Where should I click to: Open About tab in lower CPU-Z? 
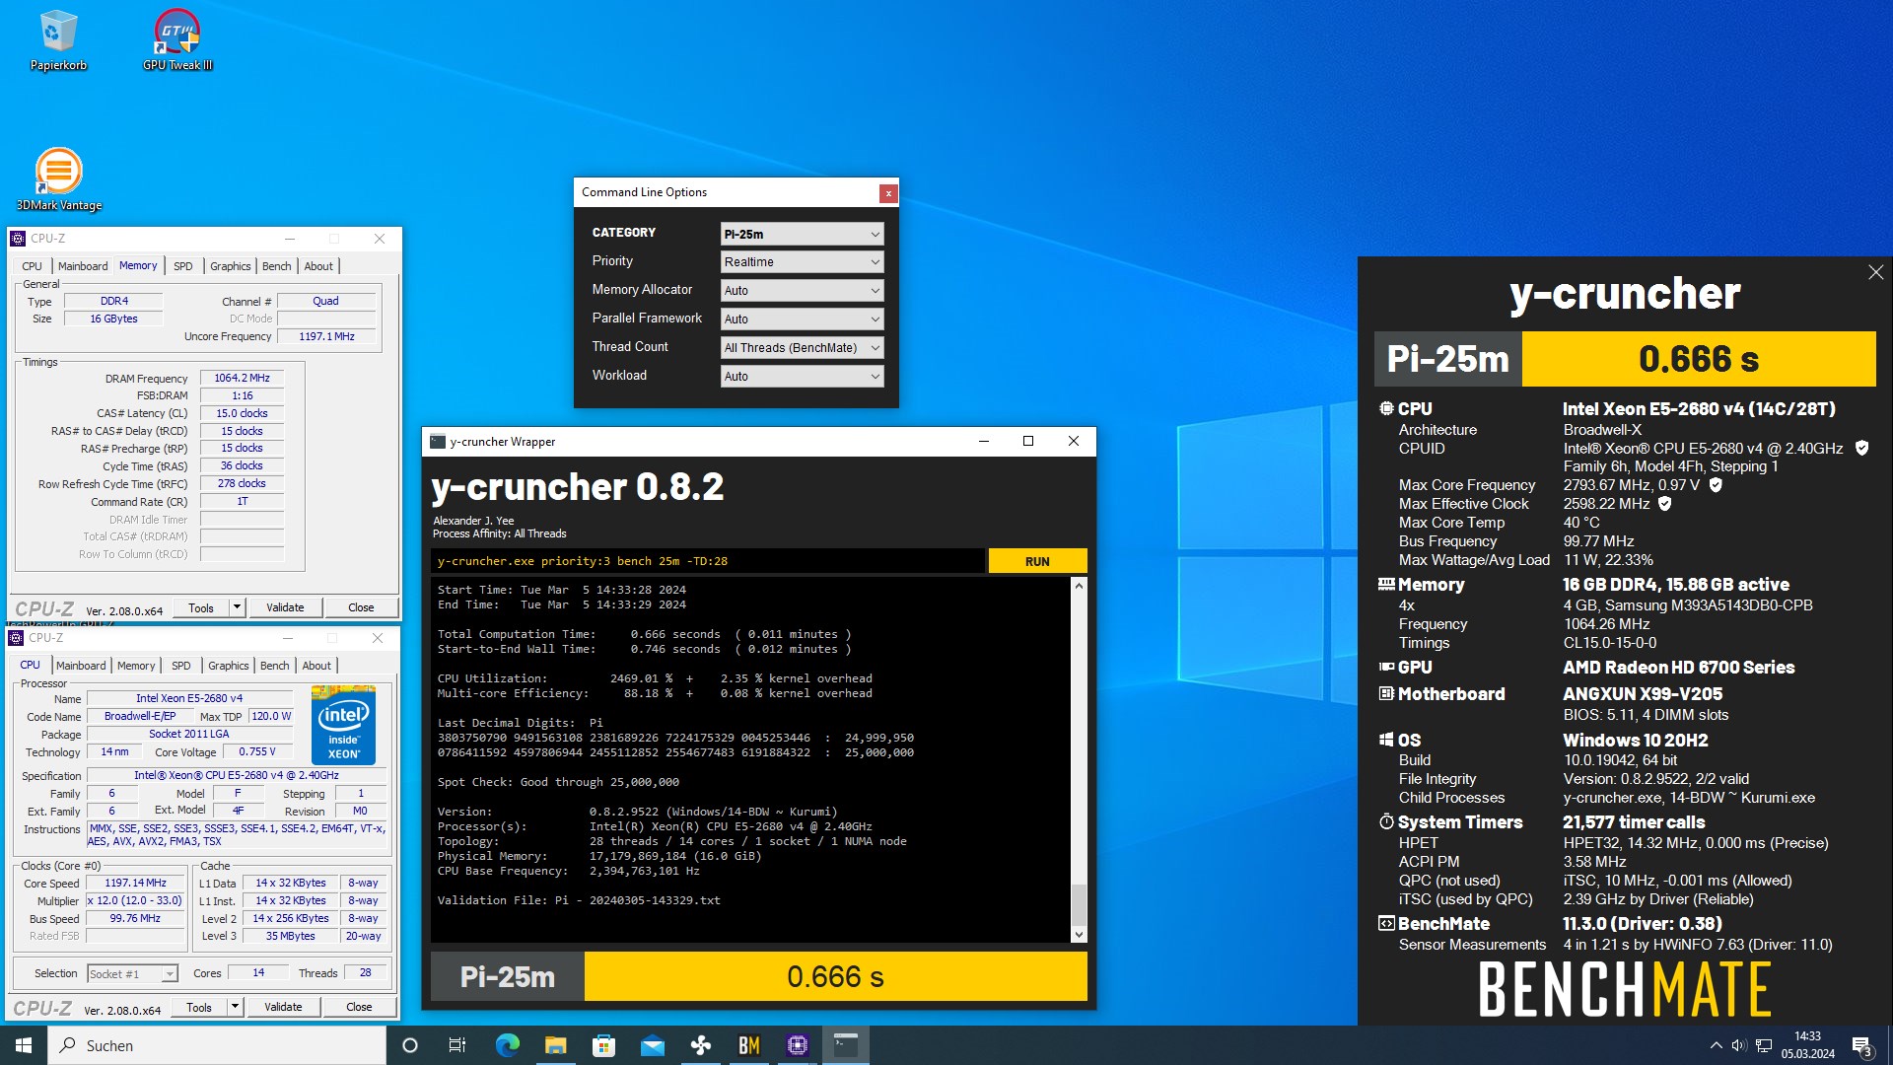[316, 666]
